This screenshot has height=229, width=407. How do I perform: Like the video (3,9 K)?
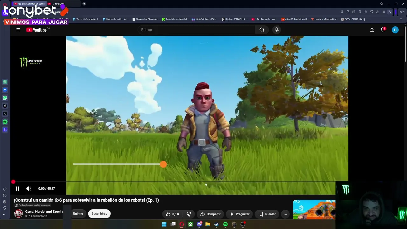coord(172,214)
